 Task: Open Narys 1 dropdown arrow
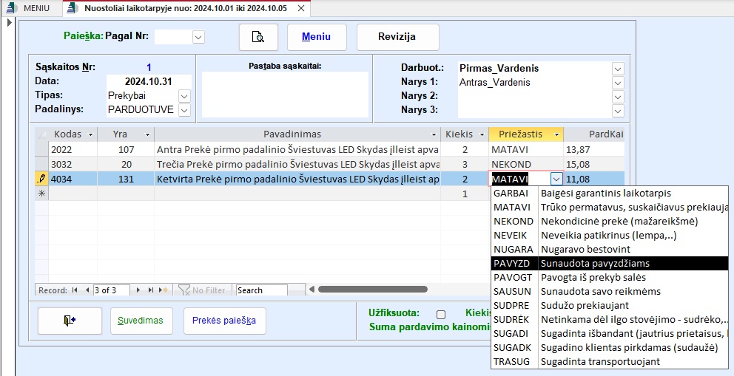[x=618, y=83]
